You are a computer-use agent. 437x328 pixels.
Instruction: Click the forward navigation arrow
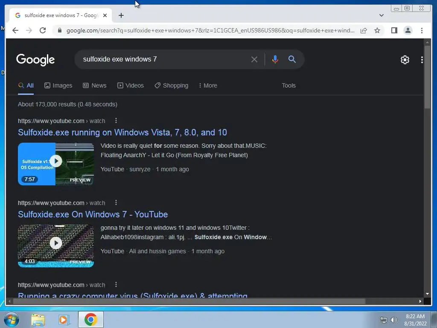[x=29, y=30]
